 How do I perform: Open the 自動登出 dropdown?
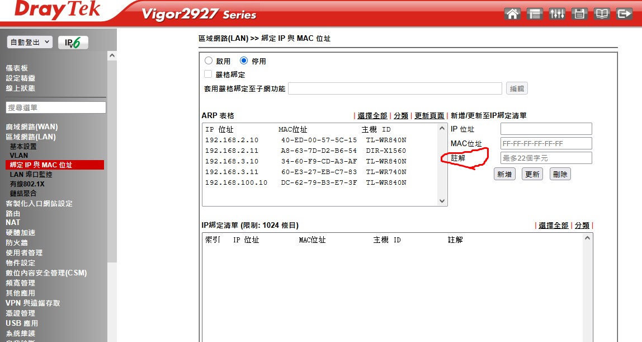tap(30, 42)
